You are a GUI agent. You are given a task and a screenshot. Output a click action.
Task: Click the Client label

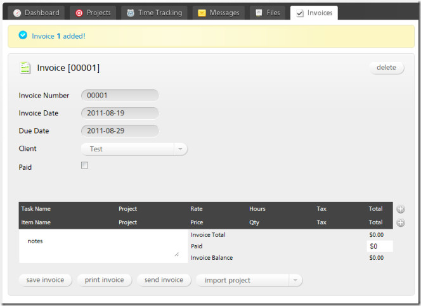tap(28, 149)
